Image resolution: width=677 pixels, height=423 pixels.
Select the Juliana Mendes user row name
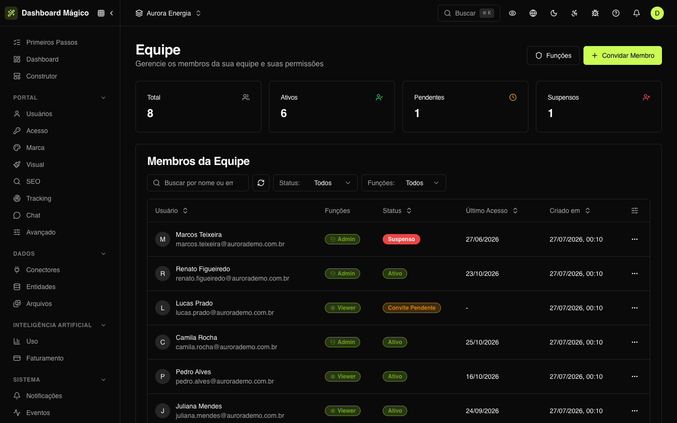199,406
